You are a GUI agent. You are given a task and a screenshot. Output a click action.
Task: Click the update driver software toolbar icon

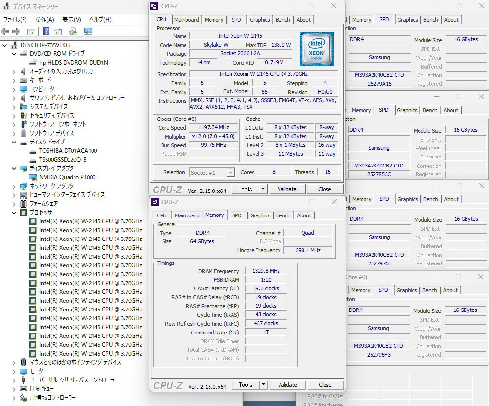click(73, 31)
